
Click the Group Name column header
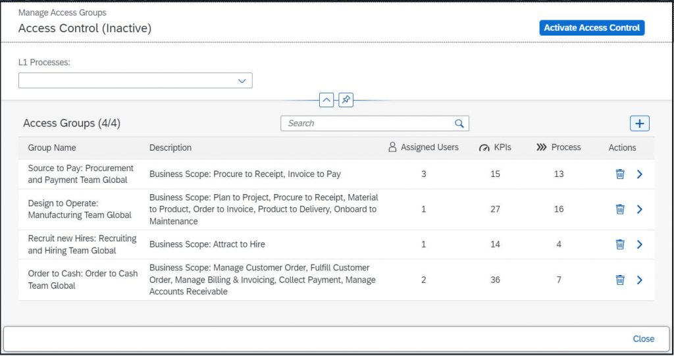click(52, 147)
